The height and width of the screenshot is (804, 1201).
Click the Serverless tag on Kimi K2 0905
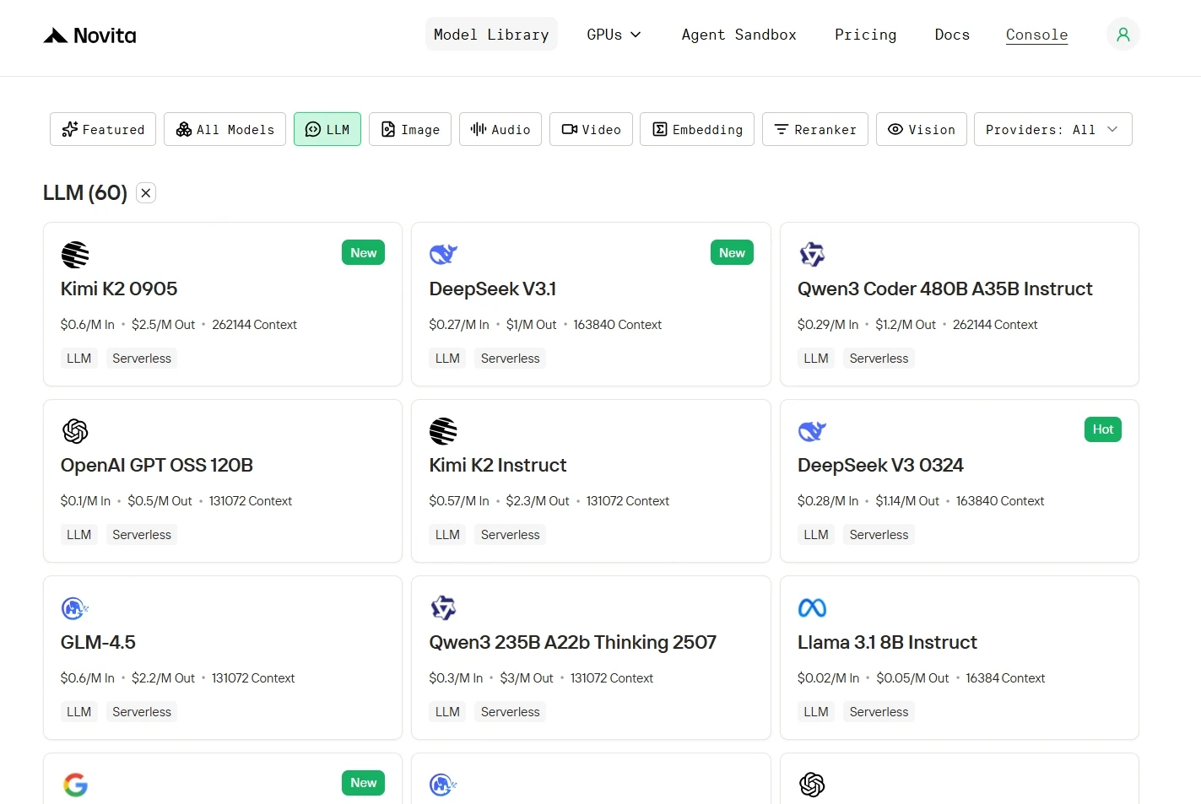click(x=142, y=359)
